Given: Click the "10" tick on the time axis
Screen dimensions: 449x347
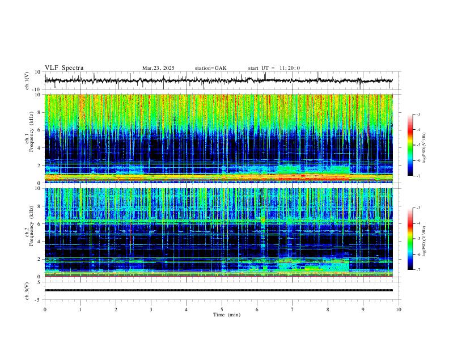Looking at the screenshot, I should pyautogui.click(x=399, y=310).
